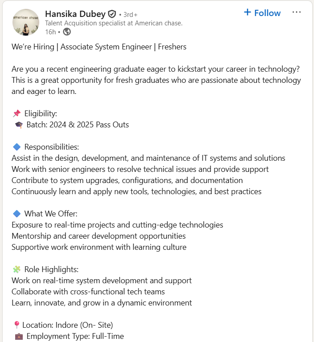
Task: Open the three-dot post options menu
Action: click(297, 12)
